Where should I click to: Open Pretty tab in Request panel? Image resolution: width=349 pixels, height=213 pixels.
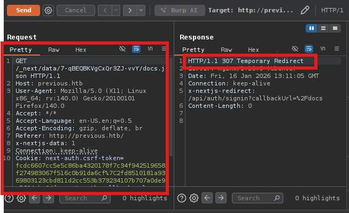21,50
